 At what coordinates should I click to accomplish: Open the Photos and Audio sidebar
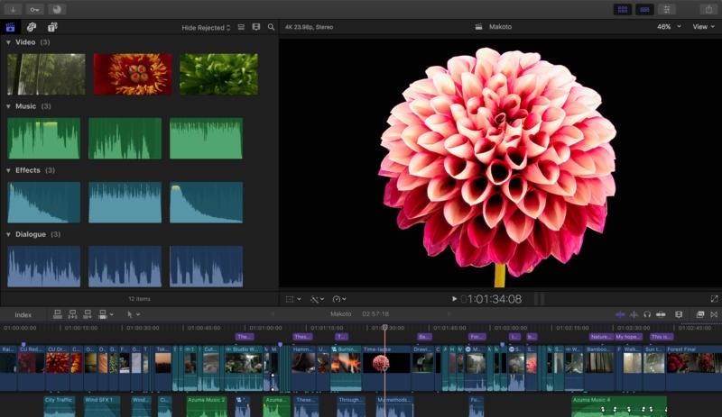click(x=32, y=27)
